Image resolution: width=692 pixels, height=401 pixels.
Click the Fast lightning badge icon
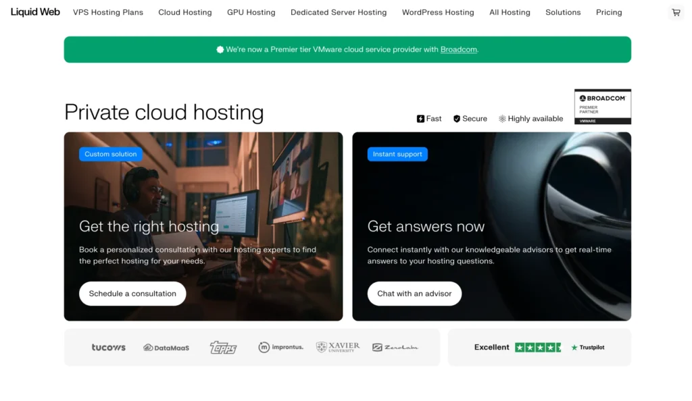click(421, 118)
